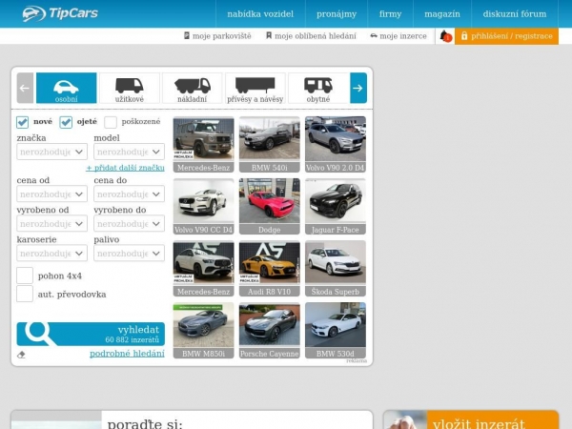572x429 pixels.
Task: Open nabídka vozidel menu
Action: [260, 14]
